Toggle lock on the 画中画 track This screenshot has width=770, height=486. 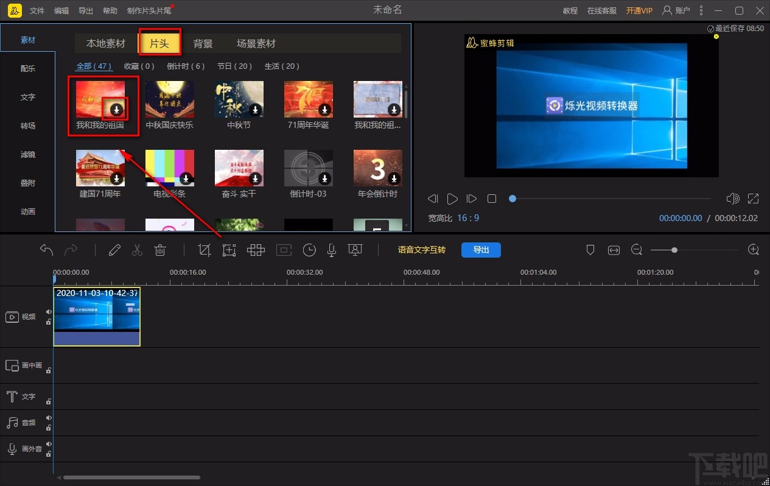pyautogui.click(x=49, y=370)
